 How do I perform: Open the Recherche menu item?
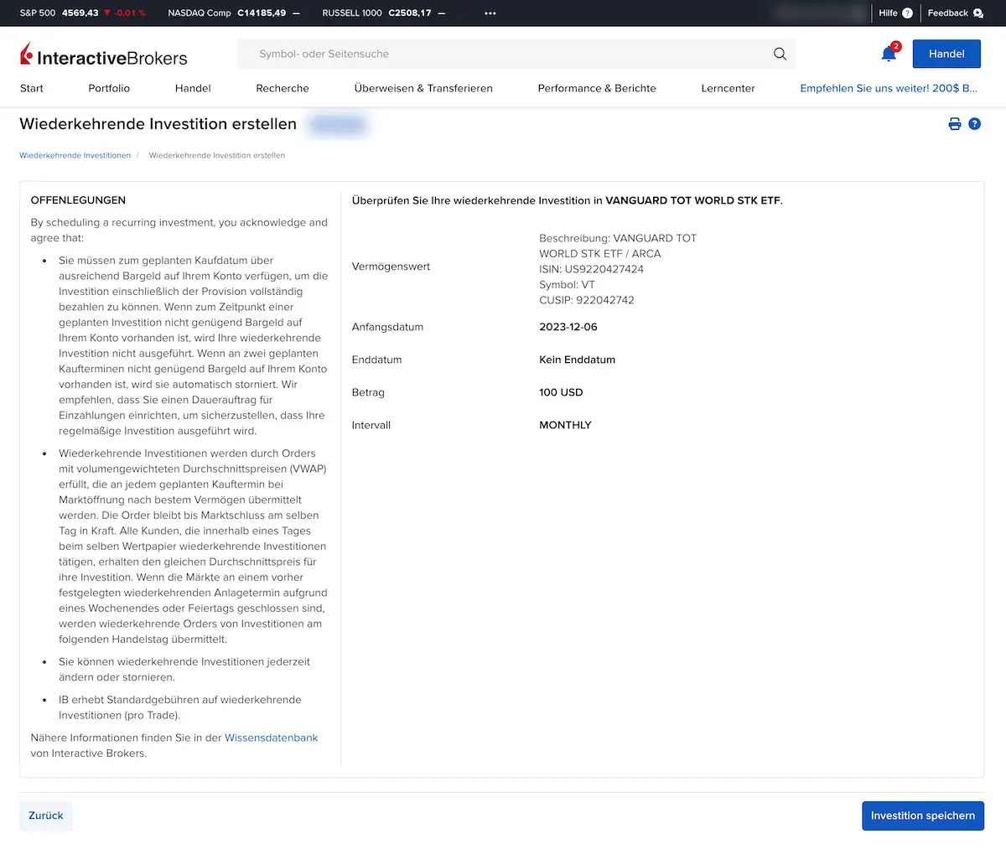(x=283, y=88)
